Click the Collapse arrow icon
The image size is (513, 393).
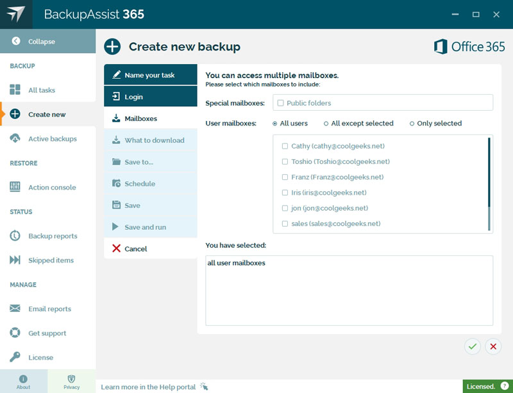coord(15,41)
